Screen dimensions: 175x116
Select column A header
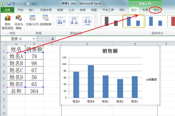(16, 44)
